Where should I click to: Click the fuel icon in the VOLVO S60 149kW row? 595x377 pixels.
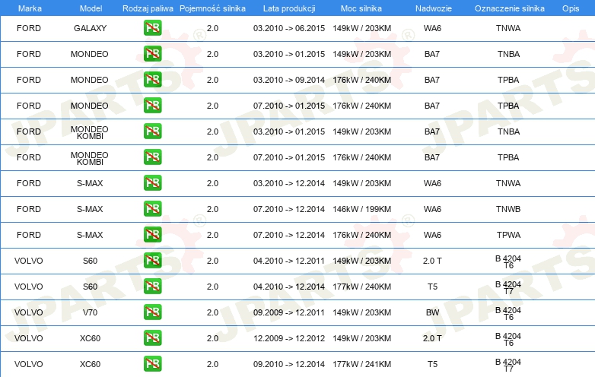(x=152, y=260)
